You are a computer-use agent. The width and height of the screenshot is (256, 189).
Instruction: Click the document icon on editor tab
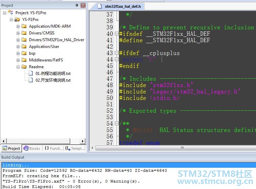(100, 6)
